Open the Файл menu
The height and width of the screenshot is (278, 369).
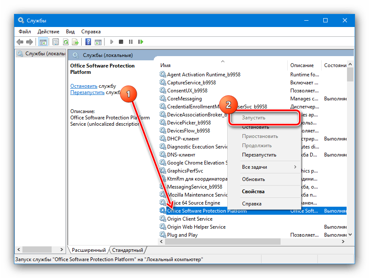25,32
